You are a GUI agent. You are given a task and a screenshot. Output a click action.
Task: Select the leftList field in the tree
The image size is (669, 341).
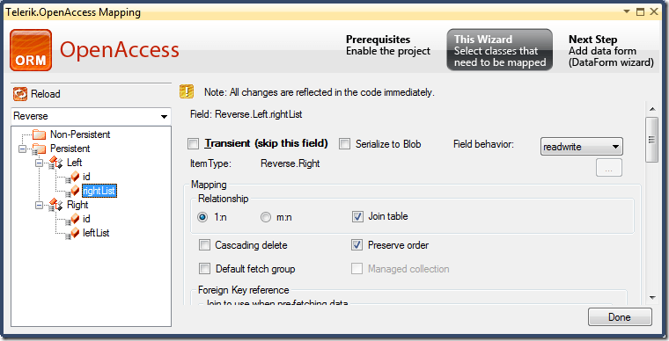pyautogui.click(x=96, y=233)
